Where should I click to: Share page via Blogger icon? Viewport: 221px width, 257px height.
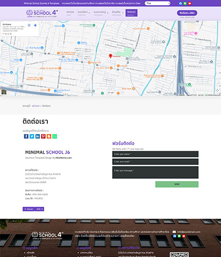coord(49,136)
